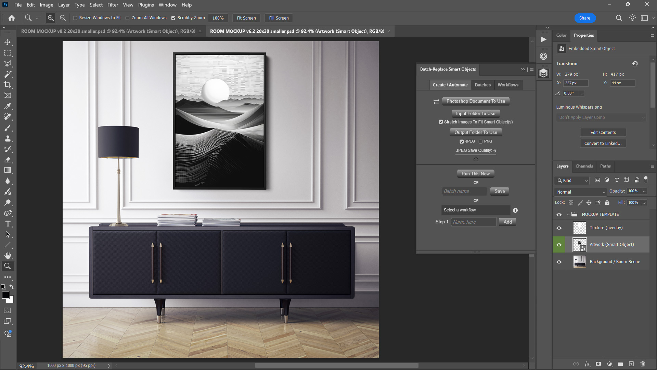
Task: Uncheck Stretch Images To Fit Smart Object(s)
Action: 441,122
